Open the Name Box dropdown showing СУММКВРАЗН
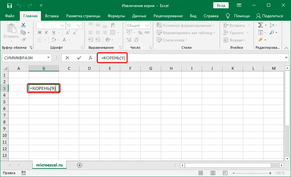The width and height of the screenshot is (291, 177). point(49,58)
